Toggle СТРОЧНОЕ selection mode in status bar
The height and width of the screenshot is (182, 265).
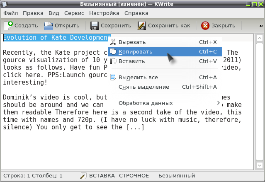(x=134, y=176)
